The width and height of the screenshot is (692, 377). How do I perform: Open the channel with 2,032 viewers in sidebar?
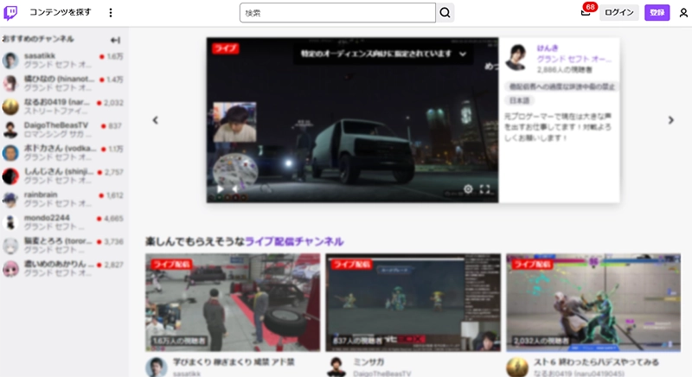click(x=62, y=106)
